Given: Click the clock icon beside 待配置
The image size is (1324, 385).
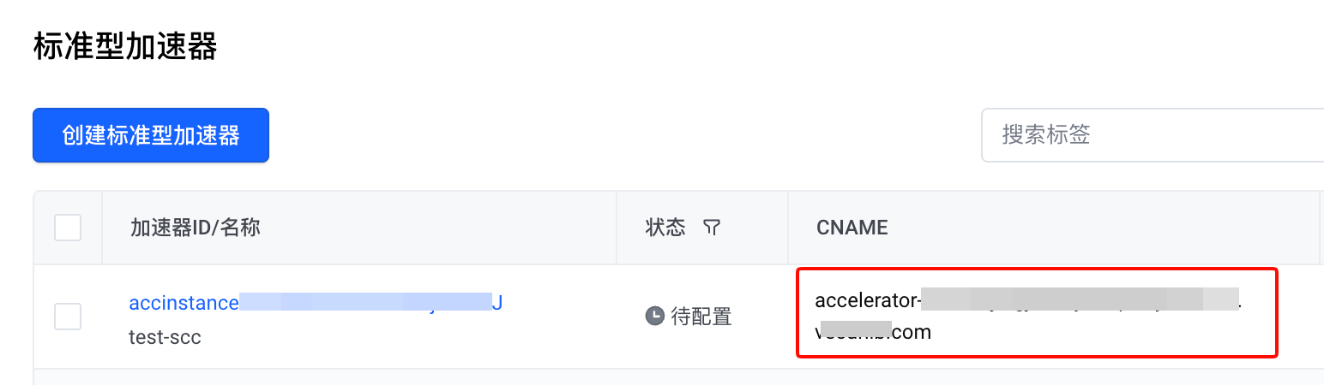Looking at the screenshot, I should (x=654, y=317).
